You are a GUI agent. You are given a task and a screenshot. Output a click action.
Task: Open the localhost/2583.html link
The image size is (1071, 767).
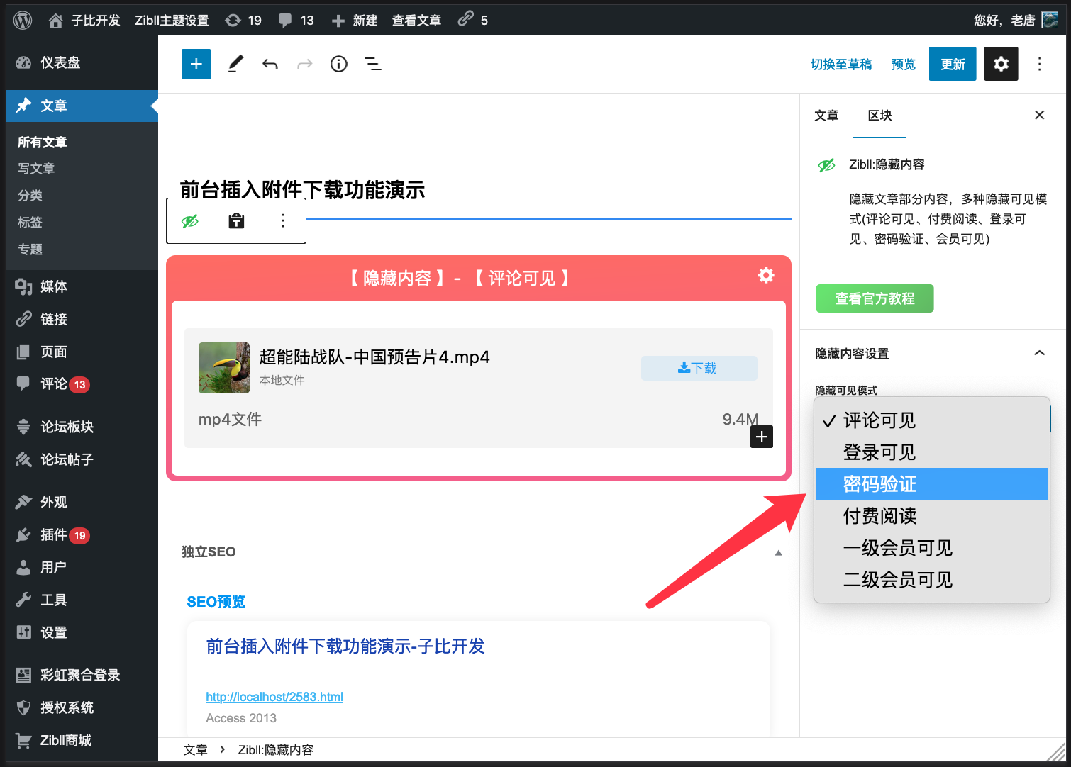pos(274,697)
